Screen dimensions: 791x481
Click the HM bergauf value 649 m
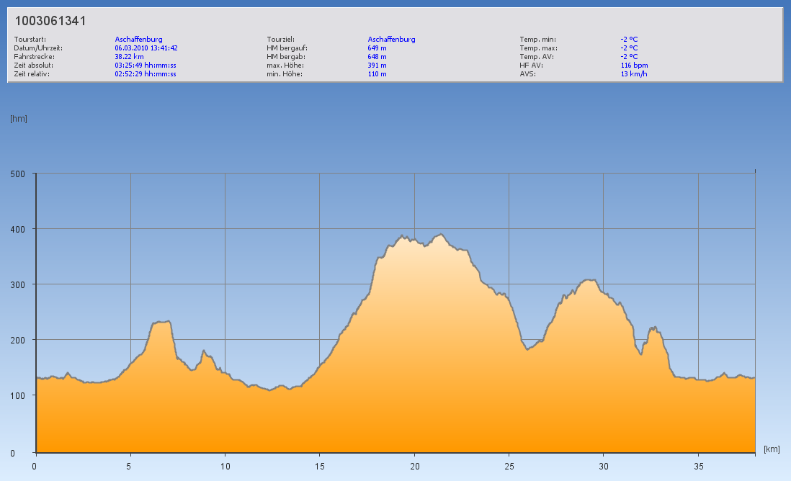377,48
